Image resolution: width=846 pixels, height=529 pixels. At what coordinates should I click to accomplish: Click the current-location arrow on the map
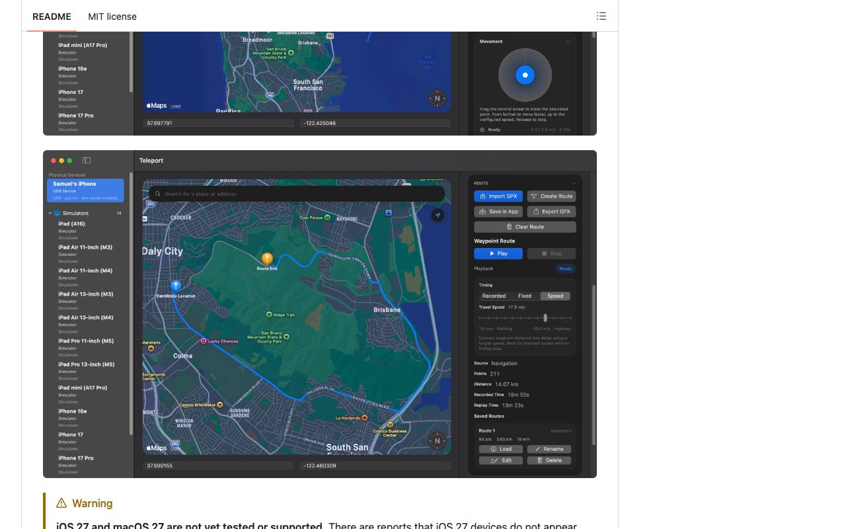[438, 215]
